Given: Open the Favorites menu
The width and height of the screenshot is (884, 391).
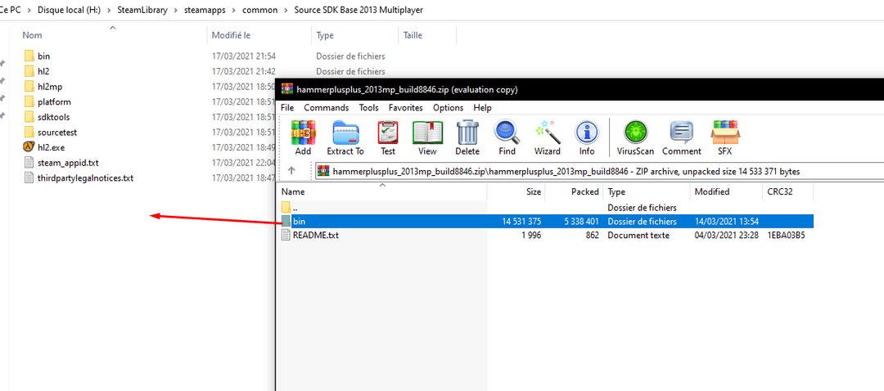Looking at the screenshot, I should click(x=406, y=108).
